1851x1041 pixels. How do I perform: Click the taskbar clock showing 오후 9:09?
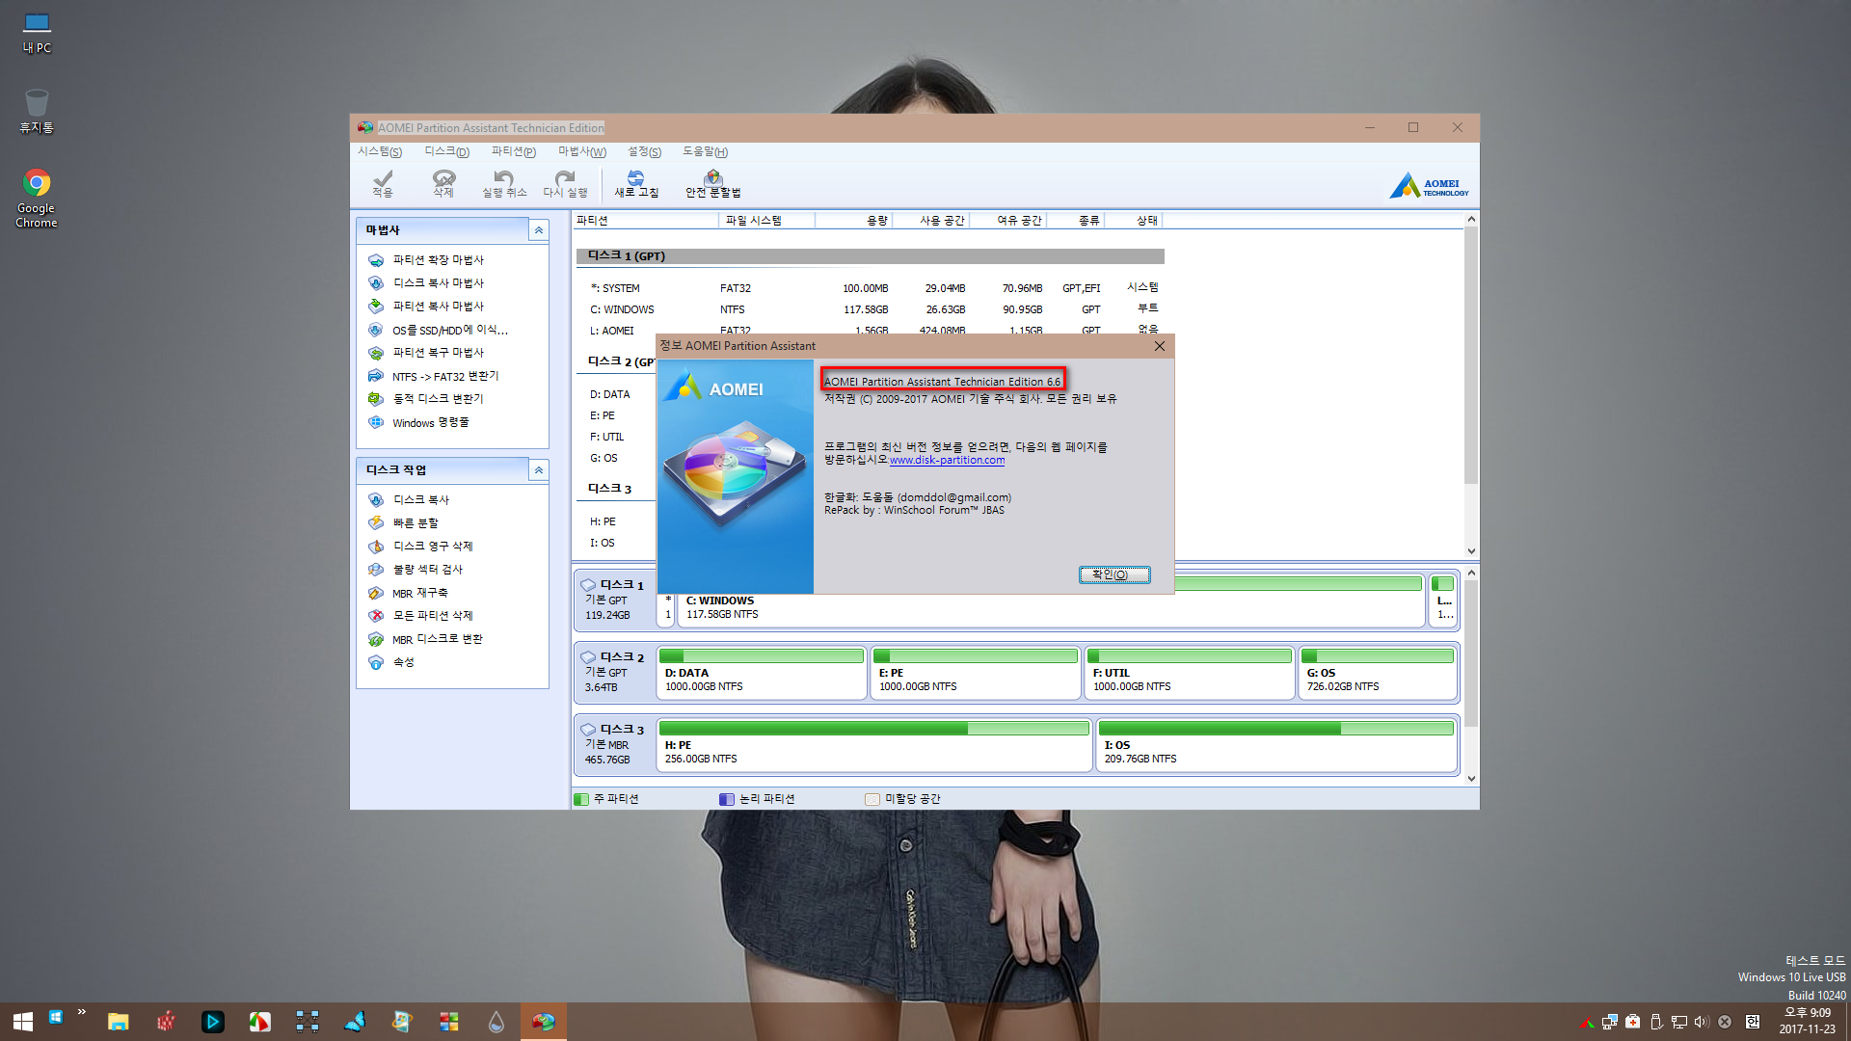(1808, 1021)
